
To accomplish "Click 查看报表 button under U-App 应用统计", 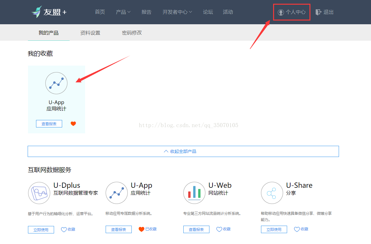I will coord(119,229).
